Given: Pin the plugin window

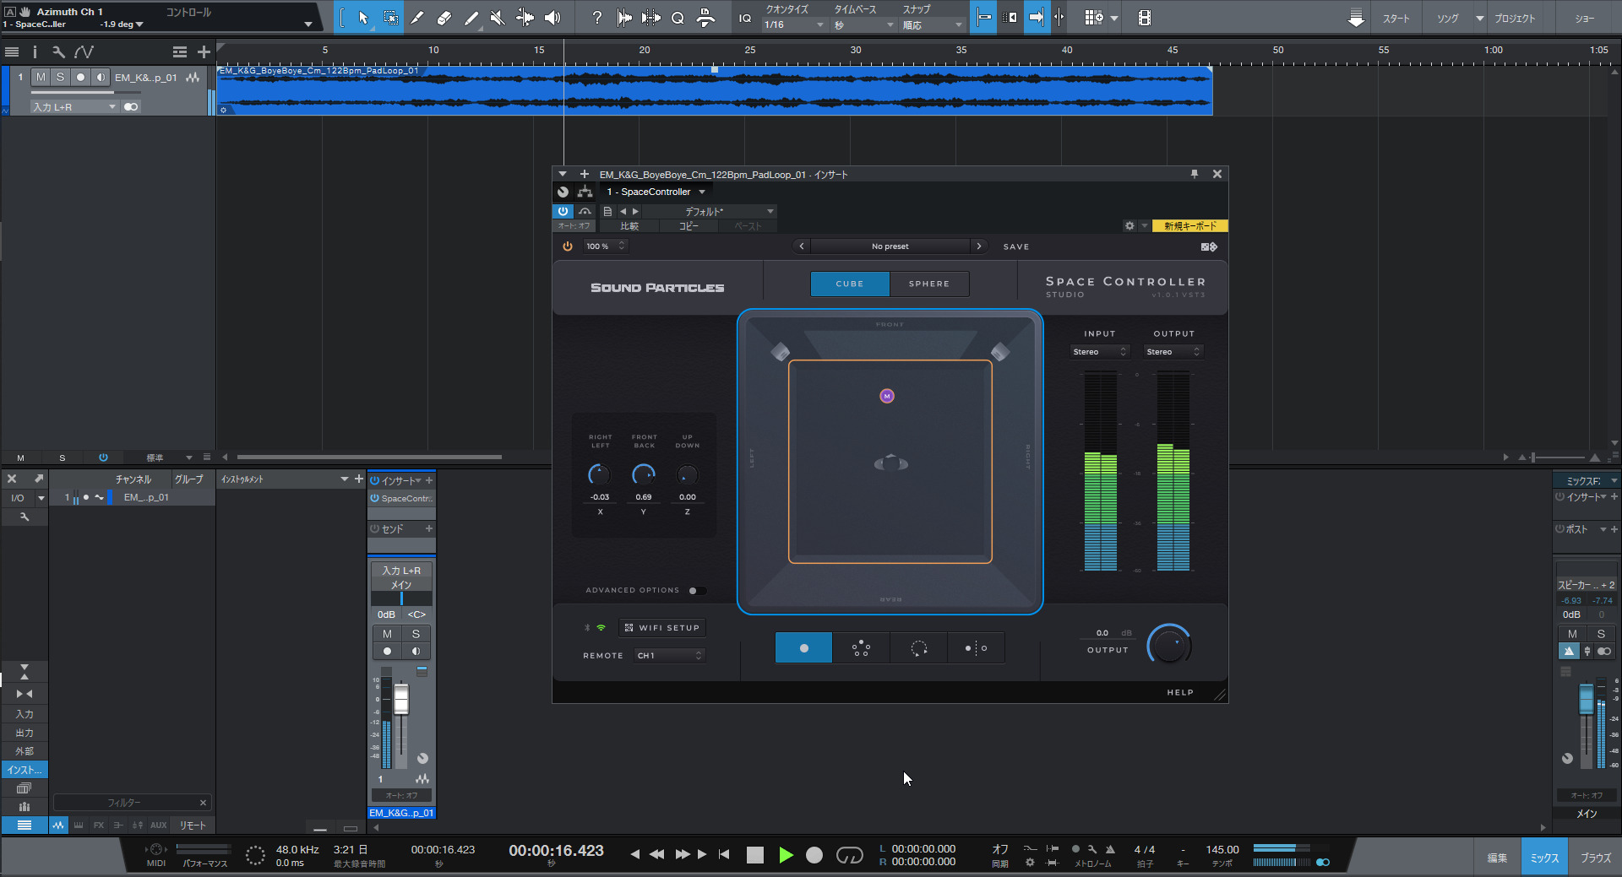Looking at the screenshot, I should pos(1194,174).
